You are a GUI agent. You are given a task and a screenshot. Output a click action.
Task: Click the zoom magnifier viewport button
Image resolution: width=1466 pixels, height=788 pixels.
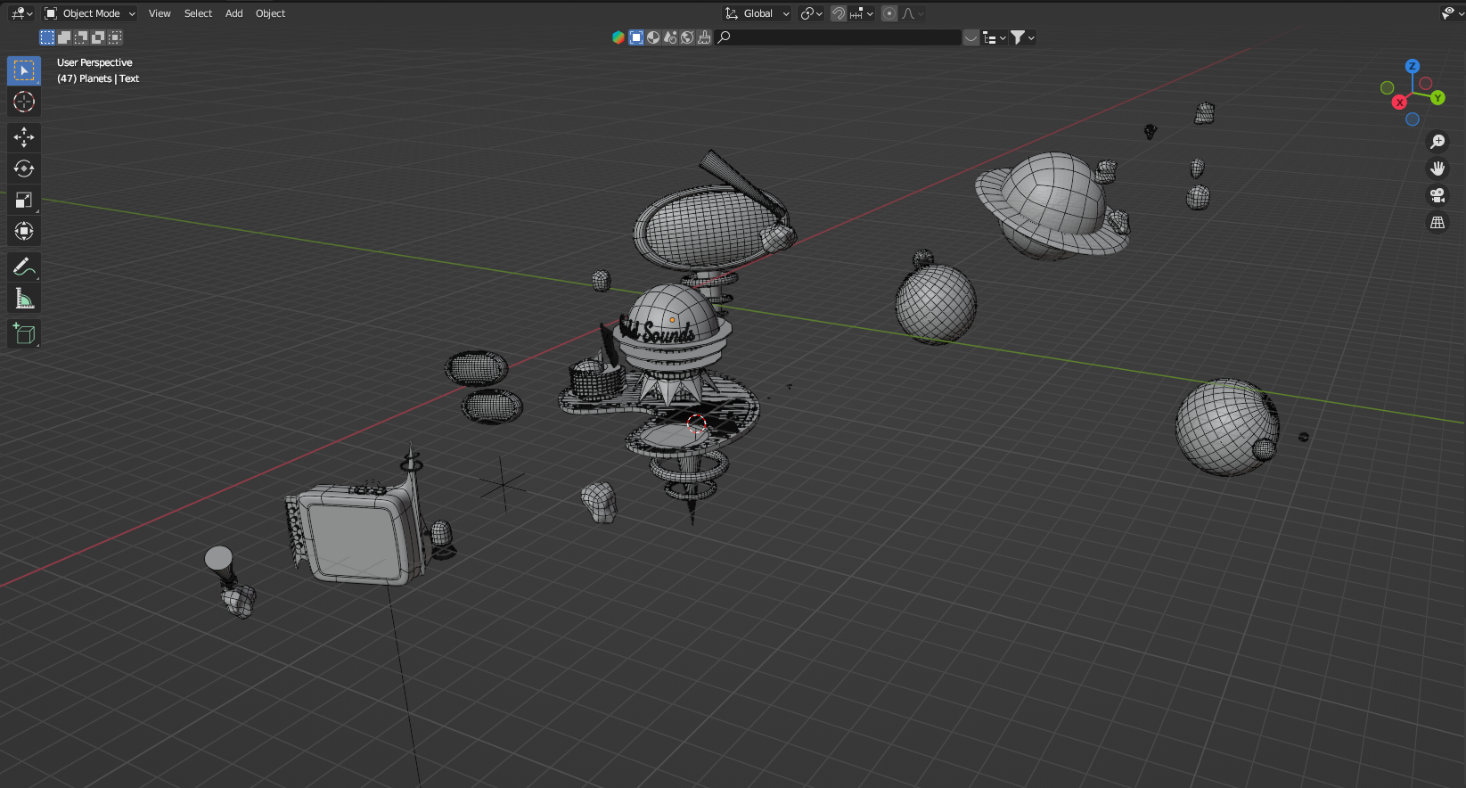pyautogui.click(x=1437, y=142)
